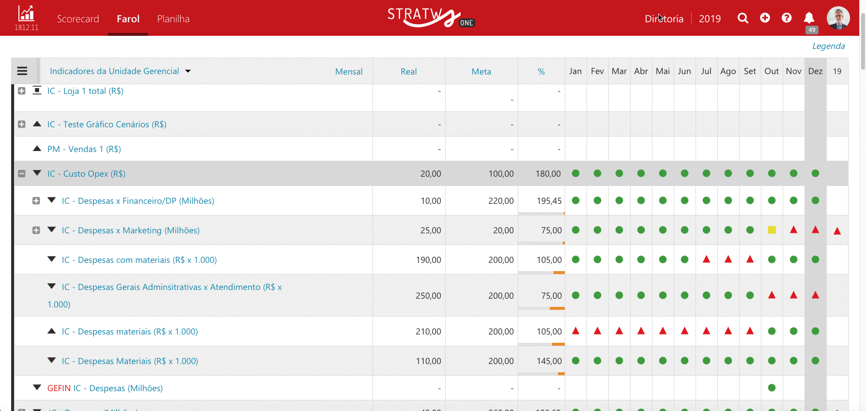Viewport: 866px width, 411px height.
Task: Select the Jan month column header
Action: (575, 71)
